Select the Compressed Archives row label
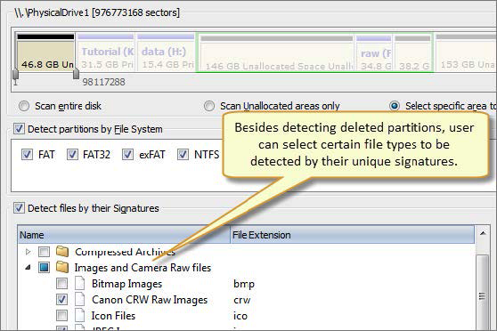Screen dimensions: 497x331 [x=125, y=252]
